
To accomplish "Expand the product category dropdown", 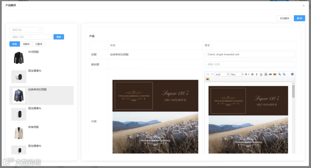I will [x=26, y=30].
